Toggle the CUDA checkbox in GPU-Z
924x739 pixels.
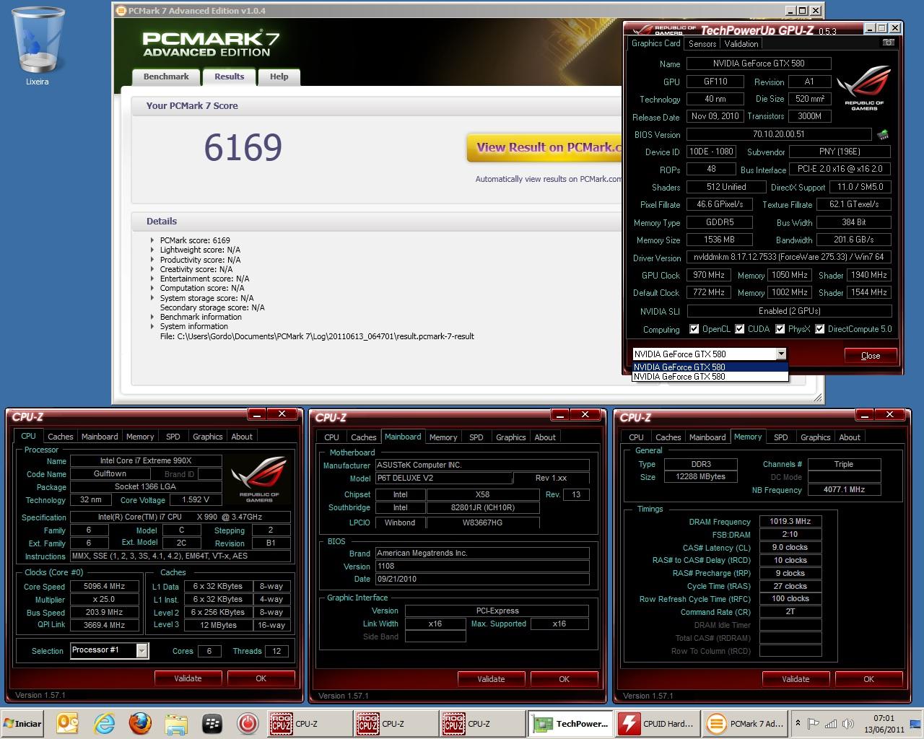[740, 329]
